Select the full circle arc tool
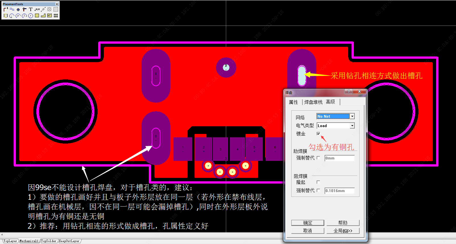456x244 pixels. (x=31, y=16)
